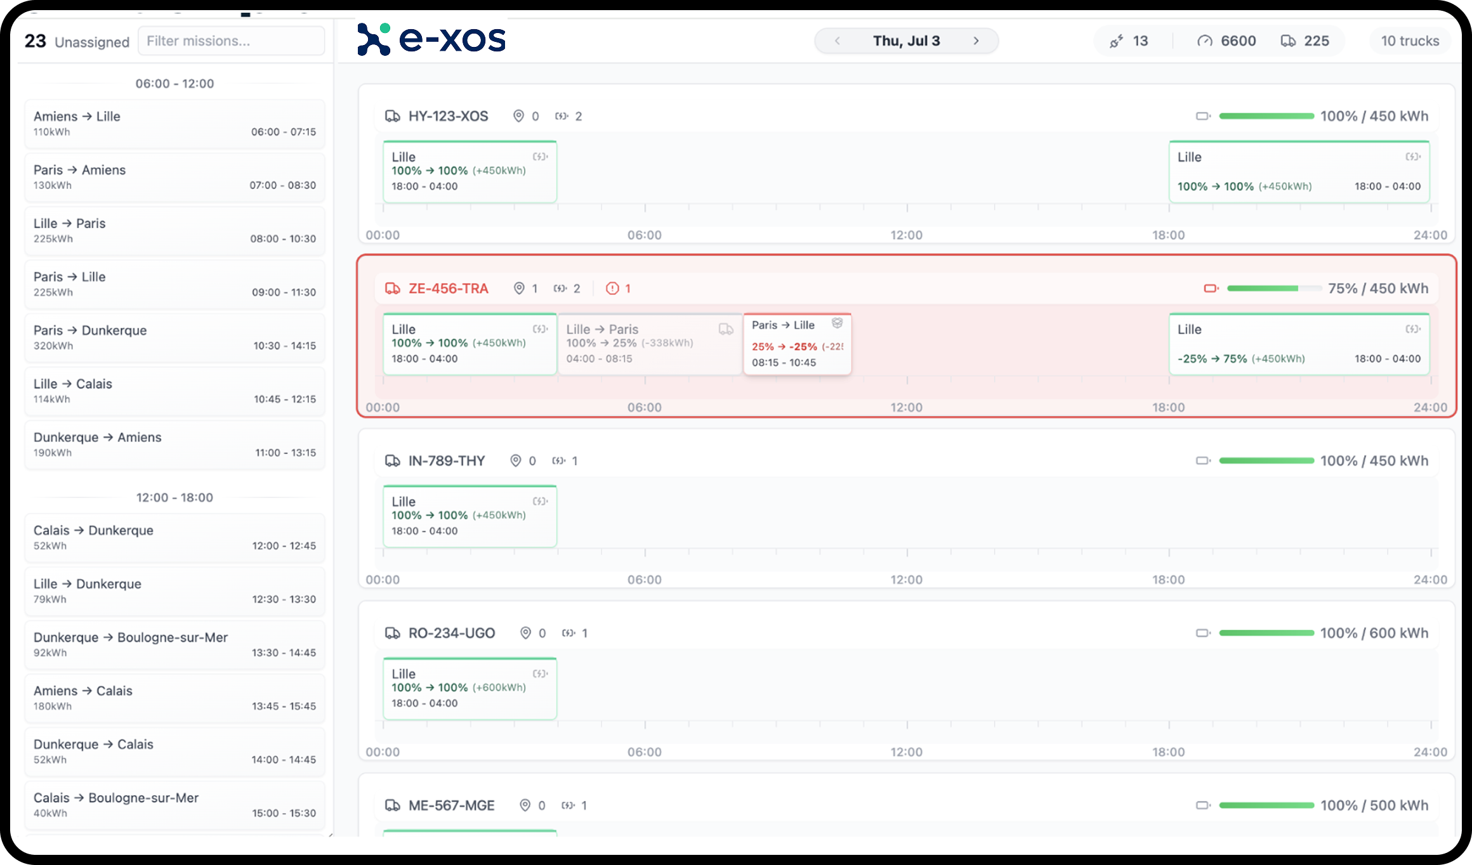Click the Lille to Paris trip block
Image resolution: width=1472 pixels, height=865 pixels.
point(649,344)
